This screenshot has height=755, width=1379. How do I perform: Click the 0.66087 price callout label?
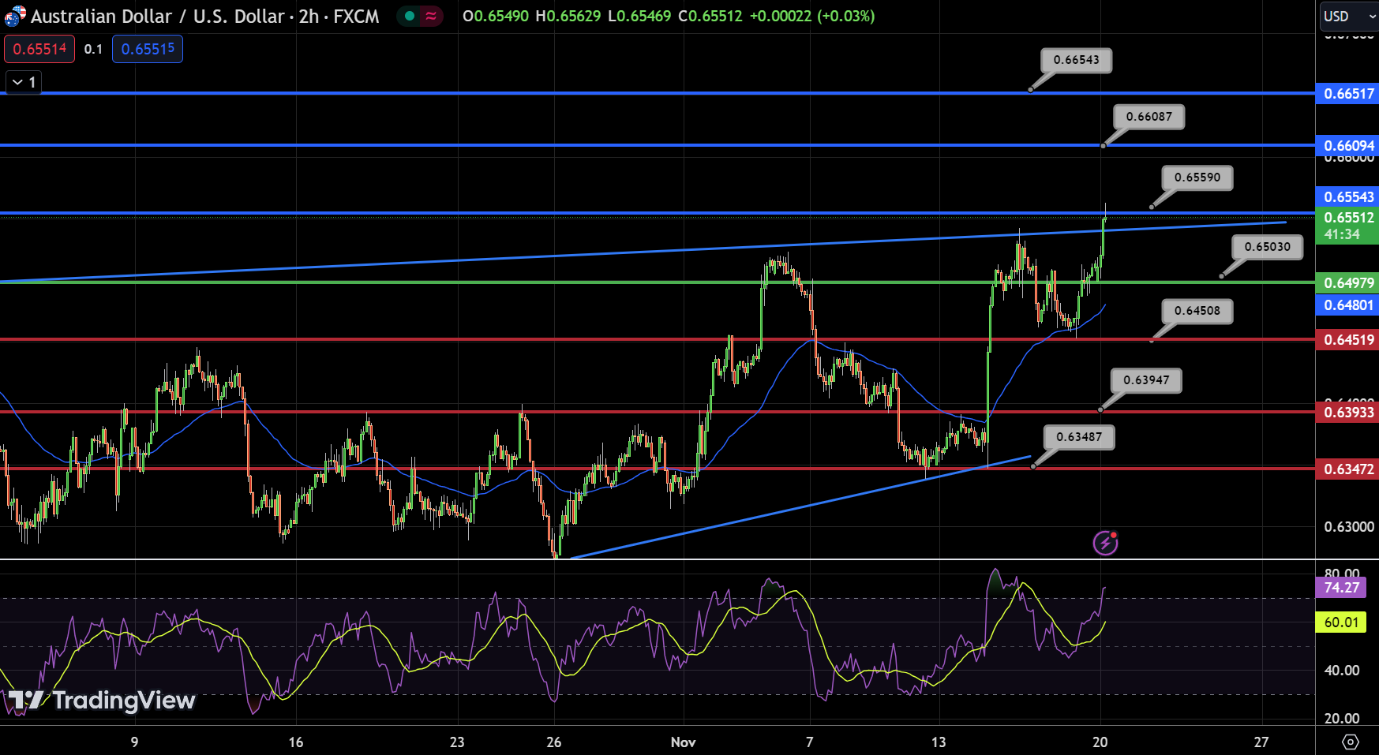1149,117
